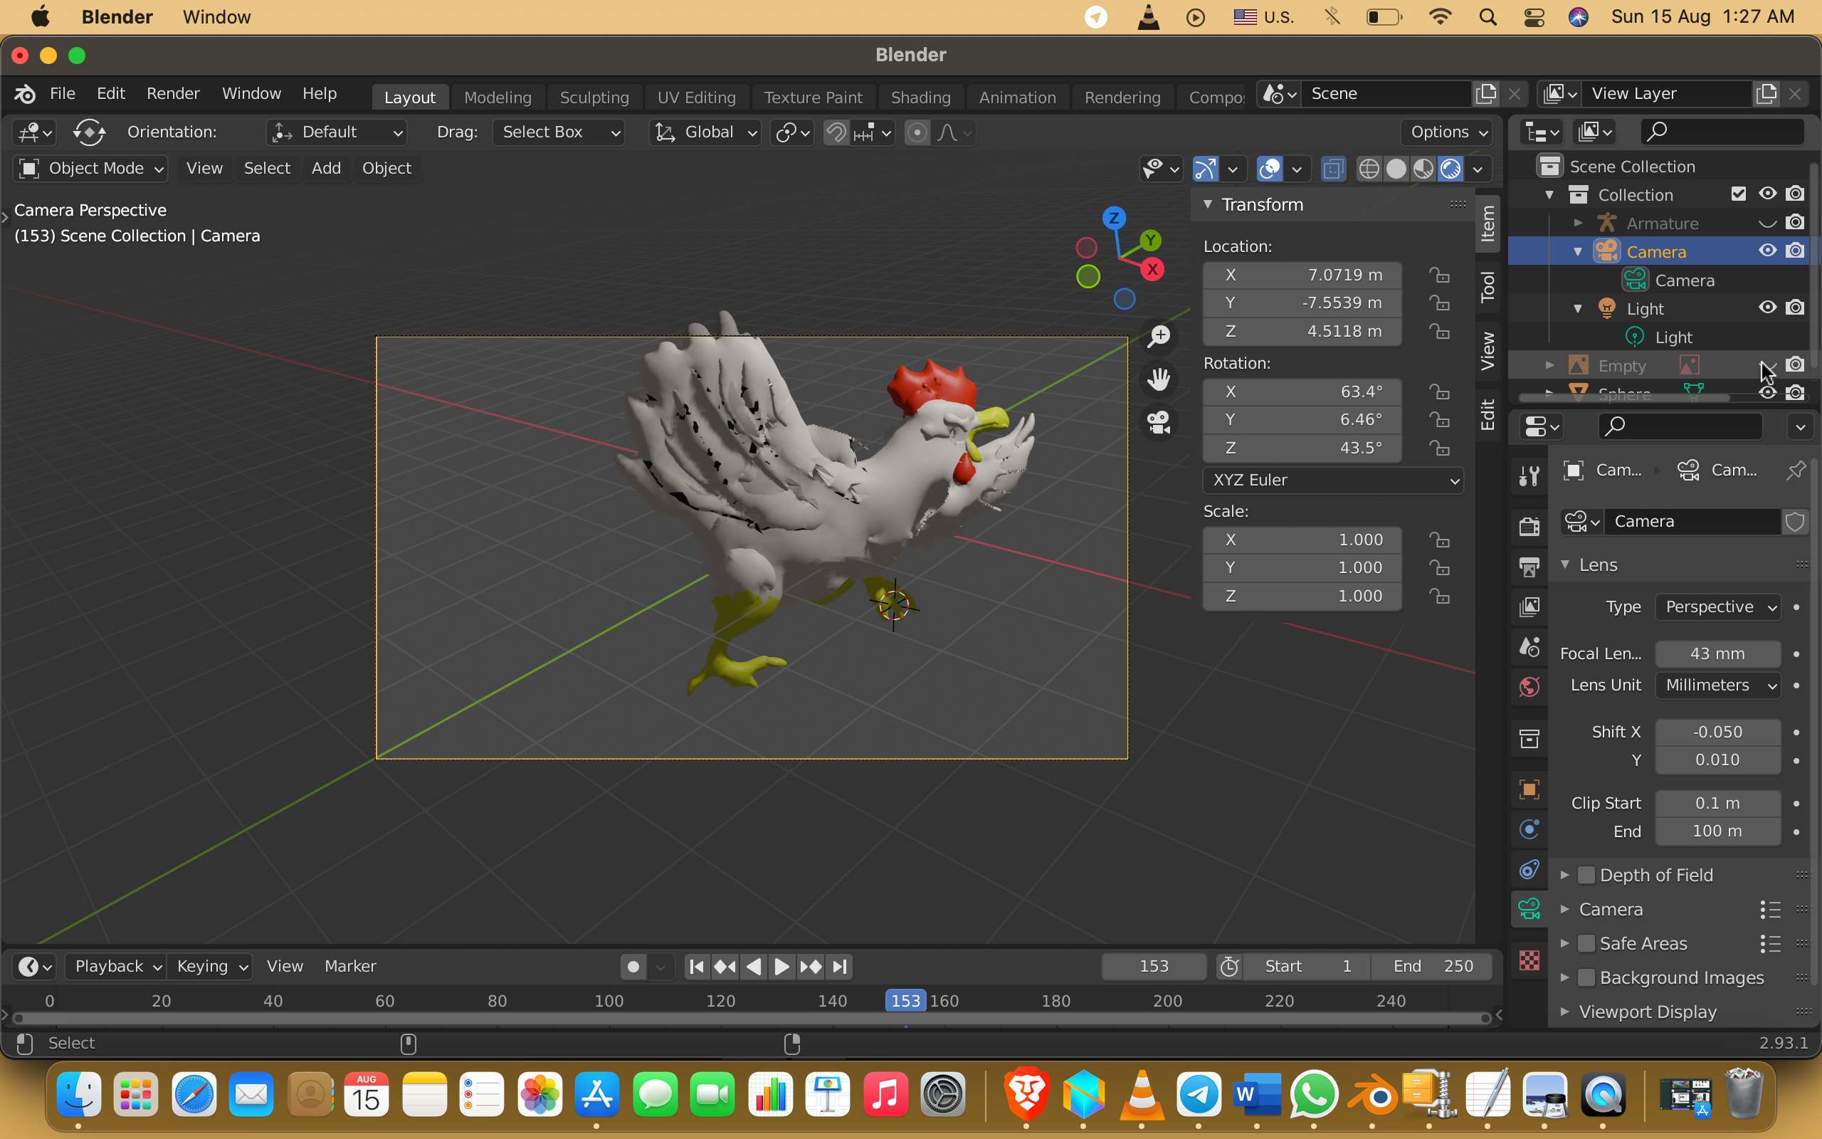
Task: Hide Light object with eye icon
Action: (x=1767, y=308)
